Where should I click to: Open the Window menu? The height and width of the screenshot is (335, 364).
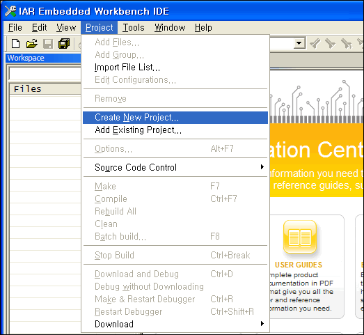click(170, 28)
